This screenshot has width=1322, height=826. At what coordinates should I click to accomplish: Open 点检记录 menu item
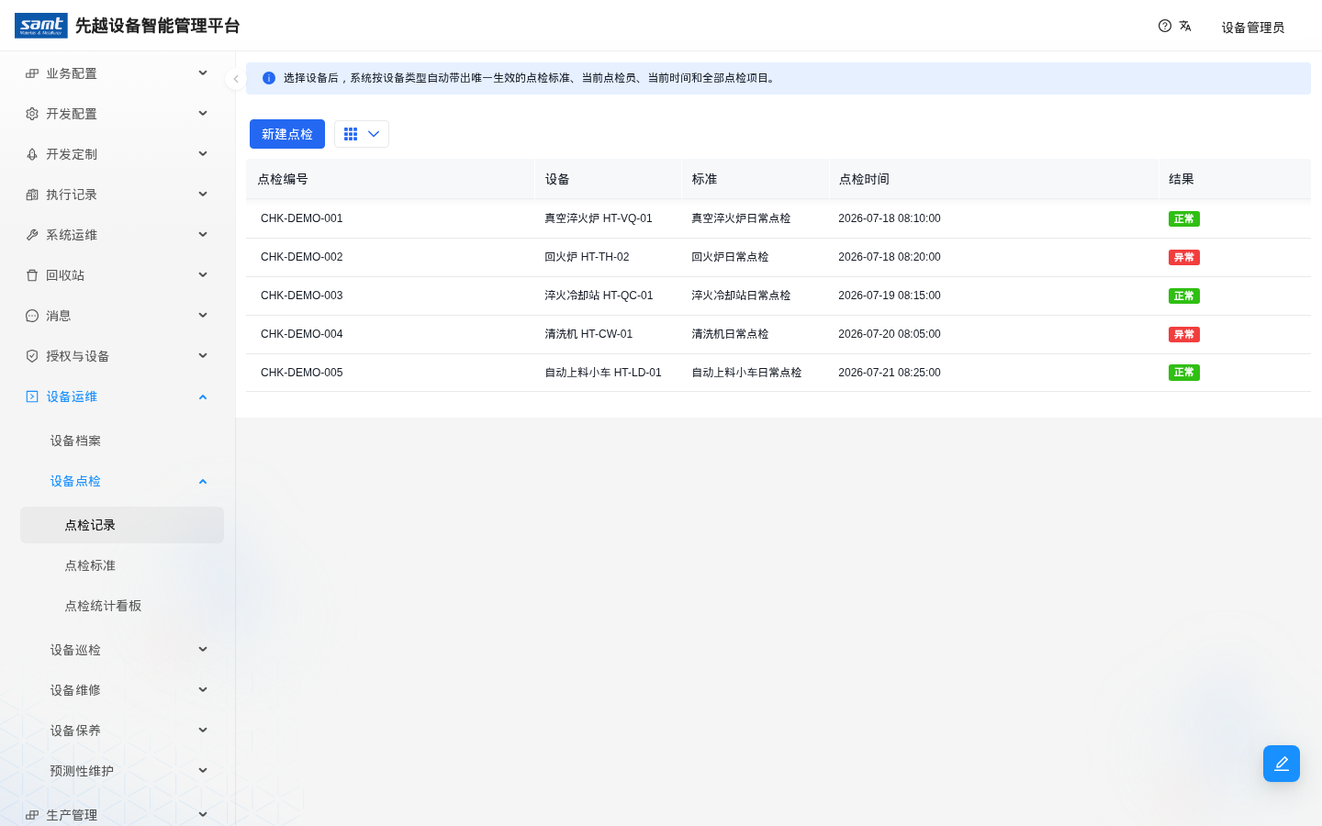122,525
